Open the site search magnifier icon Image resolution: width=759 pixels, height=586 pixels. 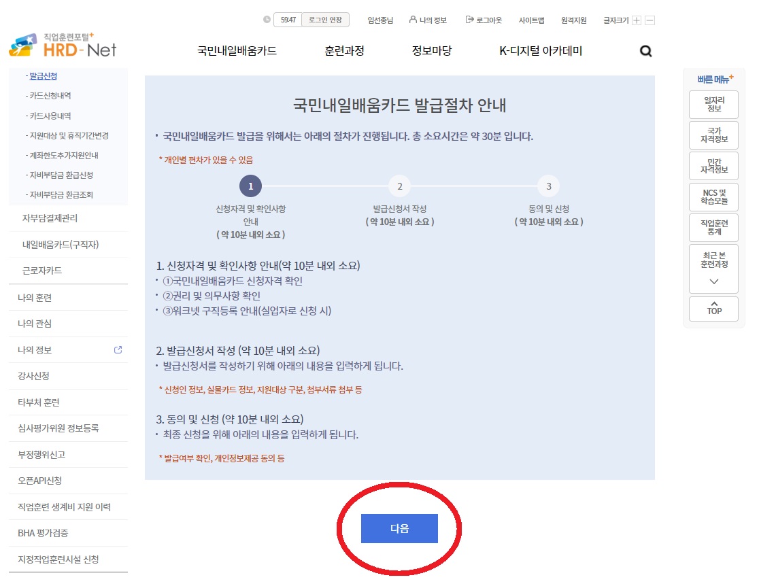tap(645, 50)
